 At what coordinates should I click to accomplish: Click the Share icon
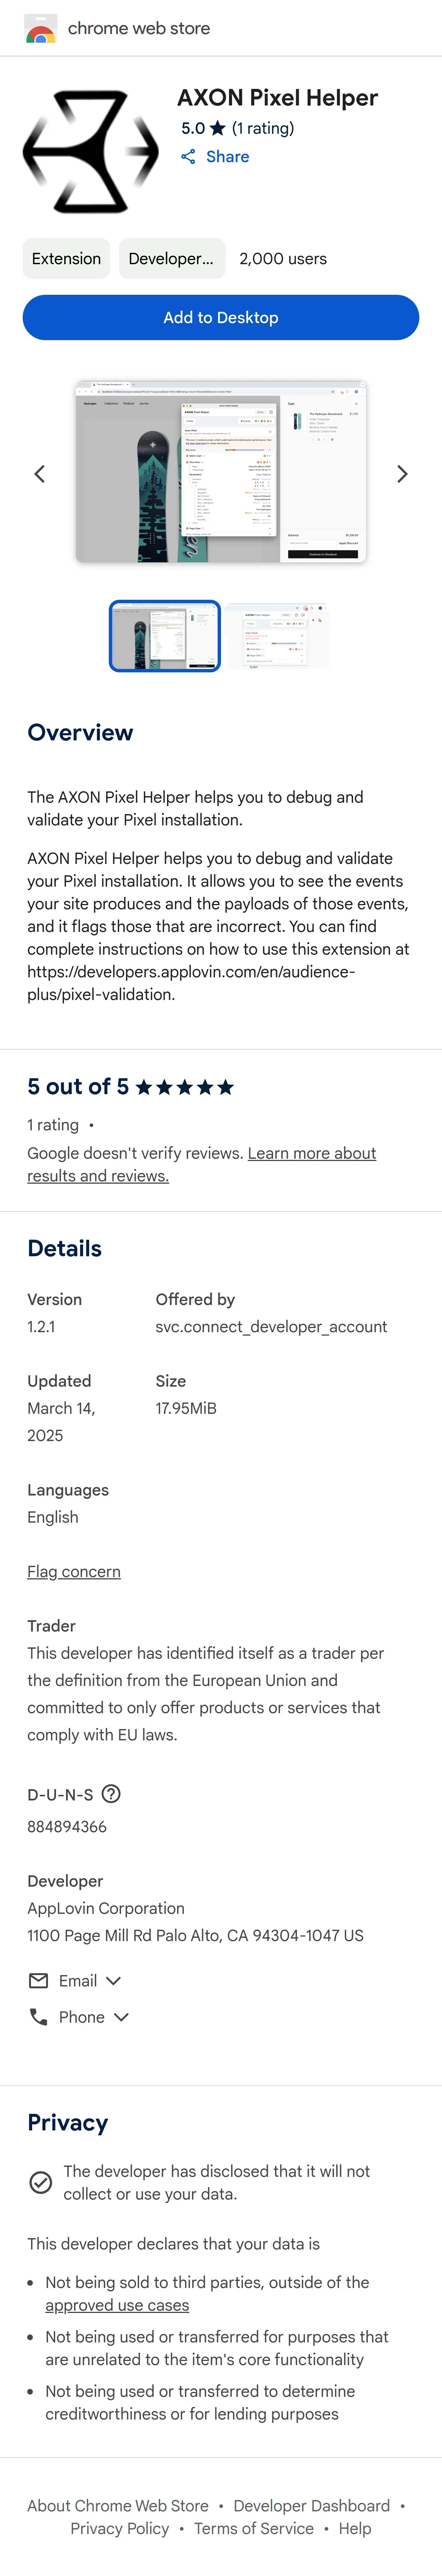188,157
